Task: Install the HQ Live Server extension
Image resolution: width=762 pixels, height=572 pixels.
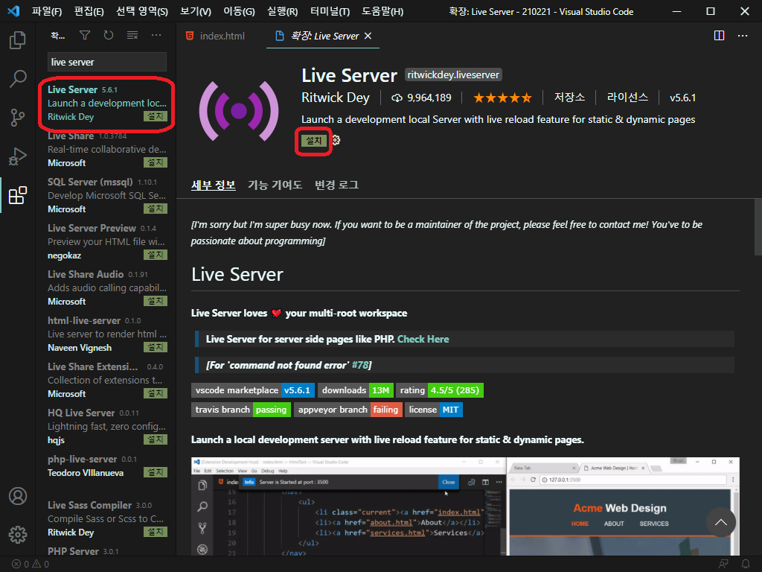Action: point(155,439)
